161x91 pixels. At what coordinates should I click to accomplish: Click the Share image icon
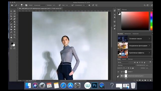(x=152, y=5)
